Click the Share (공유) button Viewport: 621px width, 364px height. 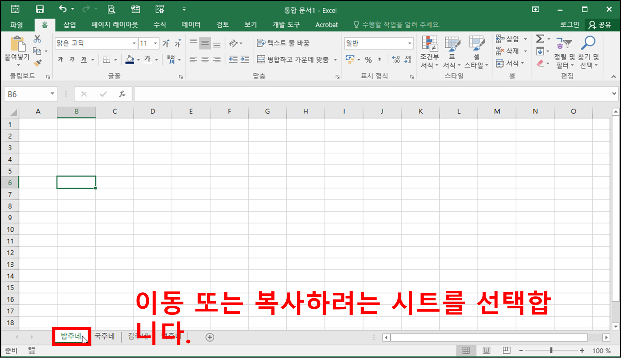pyautogui.click(x=600, y=25)
